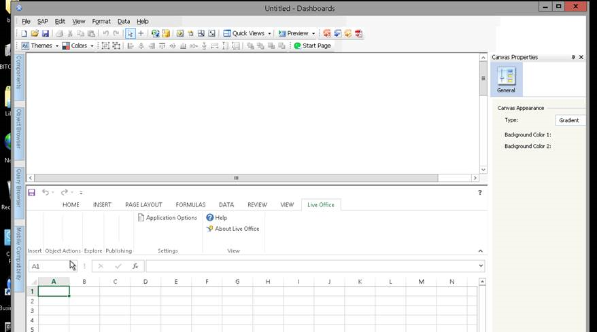Click the Cut scissors icon
Image resolution: width=597 pixels, height=332 pixels.
pyautogui.click(x=70, y=33)
